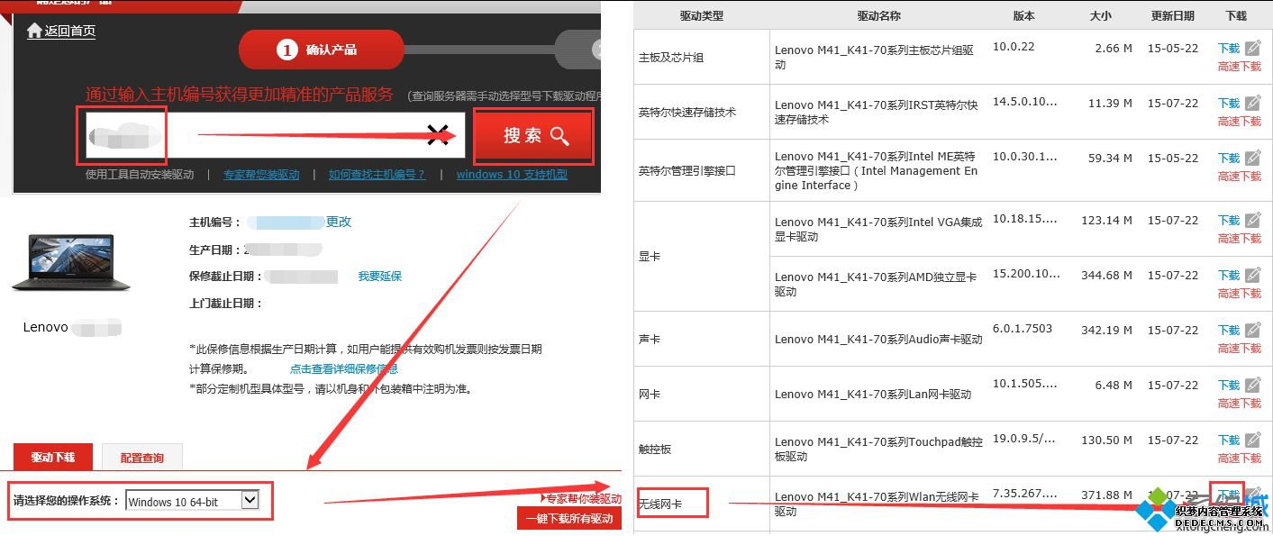Screen dimensions: 1273x536
Task: Click the 我要延保 warranty extension link
Action: [379, 277]
